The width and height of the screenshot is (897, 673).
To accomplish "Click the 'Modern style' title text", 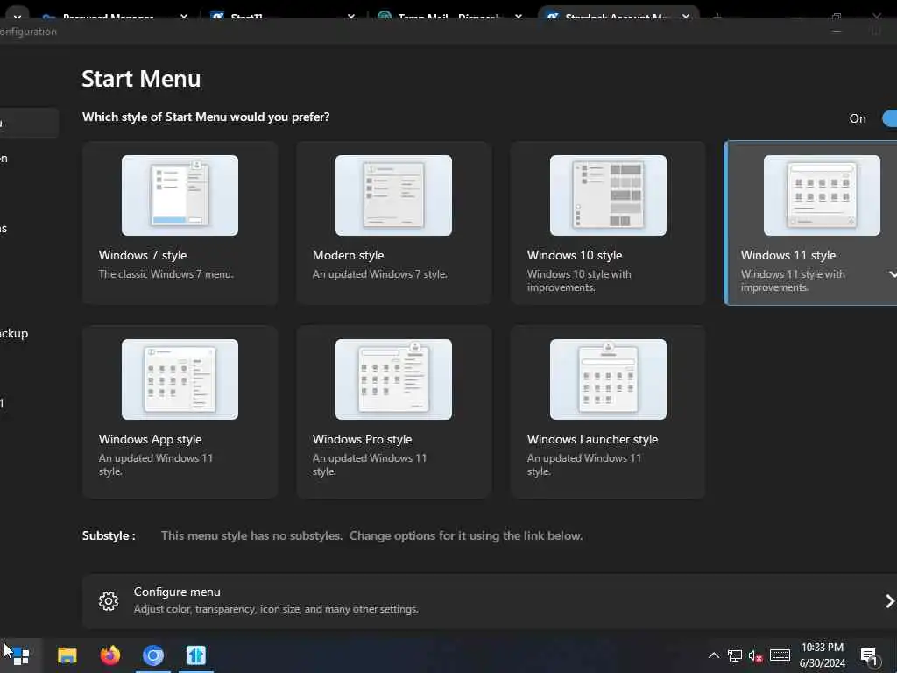I will (348, 255).
